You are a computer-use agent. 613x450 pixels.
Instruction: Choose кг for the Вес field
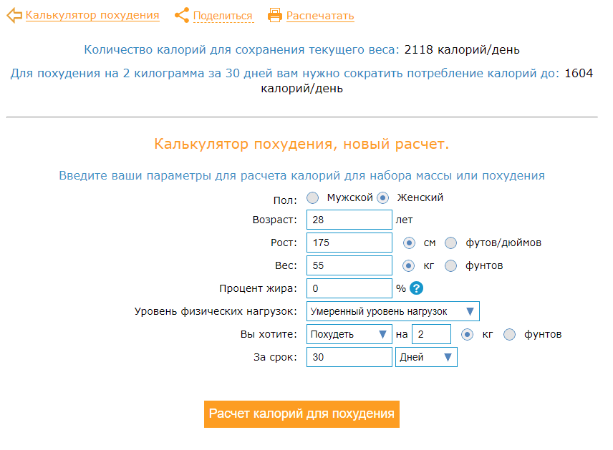coord(408,266)
